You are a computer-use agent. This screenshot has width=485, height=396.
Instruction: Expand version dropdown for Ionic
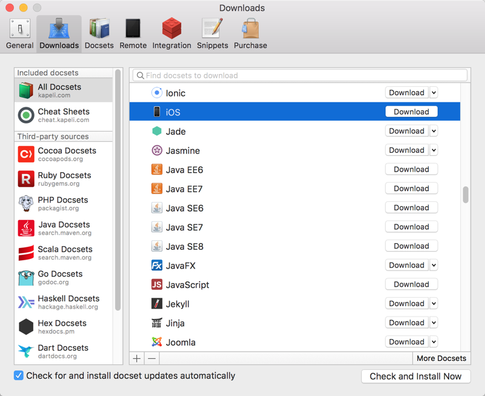point(433,93)
